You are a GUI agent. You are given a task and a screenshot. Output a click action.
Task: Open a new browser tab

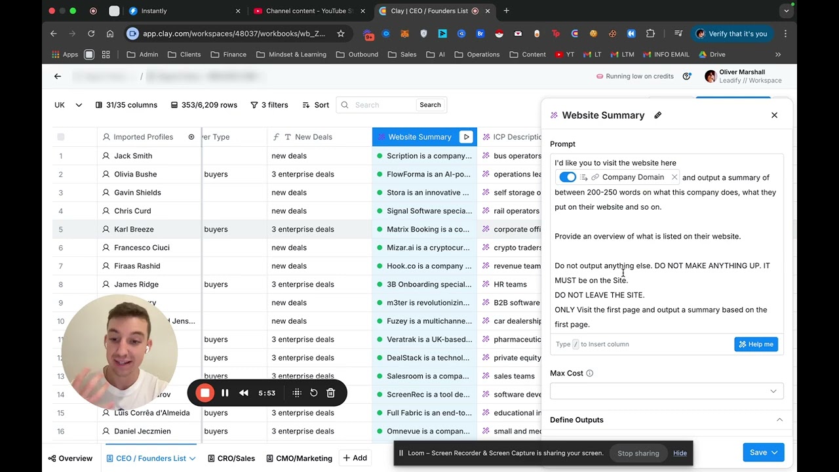[506, 10]
